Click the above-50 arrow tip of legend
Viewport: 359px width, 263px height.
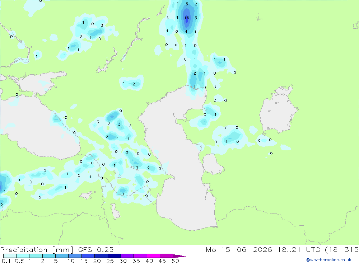[x=179, y=256]
